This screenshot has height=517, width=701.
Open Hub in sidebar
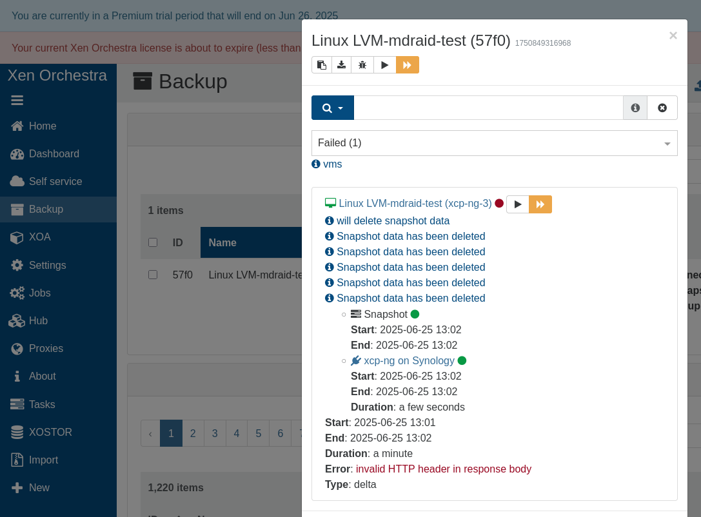tap(58, 320)
